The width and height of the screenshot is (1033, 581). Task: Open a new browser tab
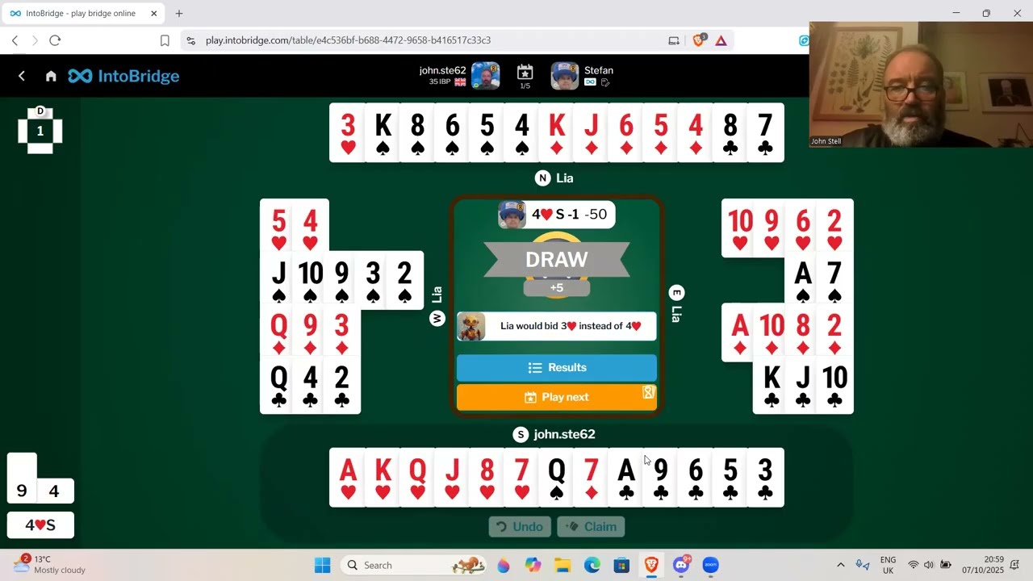pyautogui.click(x=179, y=14)
